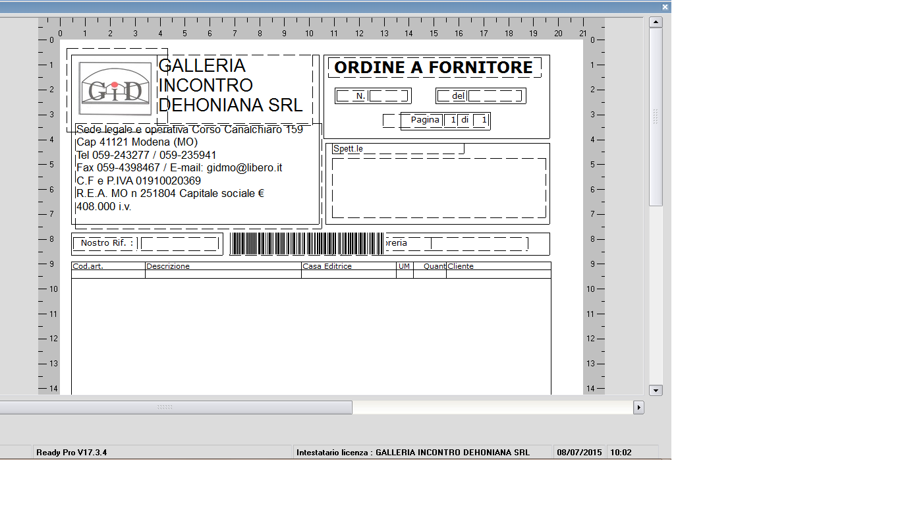Screen dimensions: 900x506
Task: Click the '408.000 i.v.' line
Action: tap(104, 206)
